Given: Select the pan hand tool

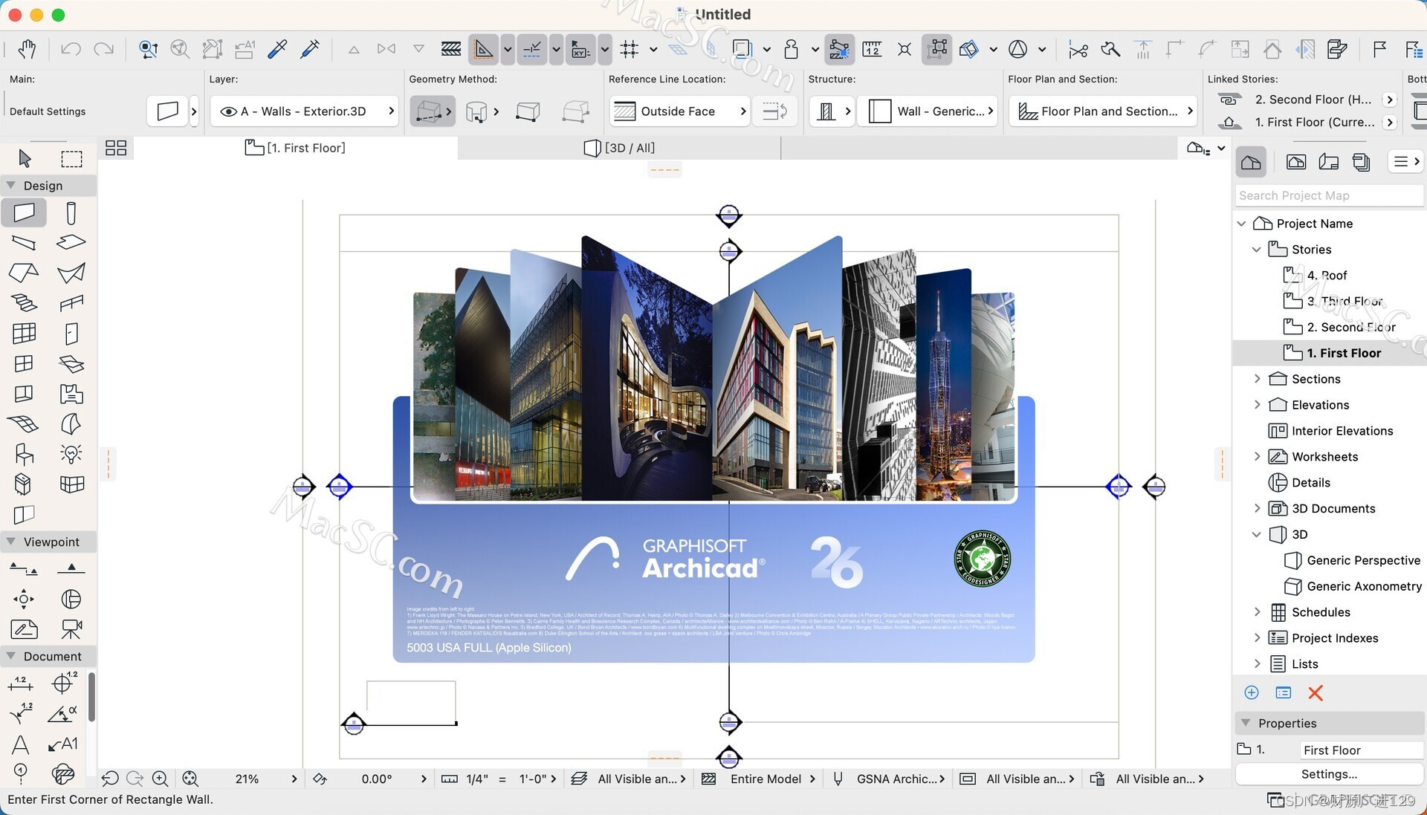Looking at the screenshot, I should click(x=27, y=49).
